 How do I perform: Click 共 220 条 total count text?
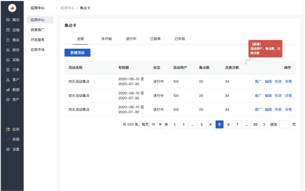click(131, 124)
